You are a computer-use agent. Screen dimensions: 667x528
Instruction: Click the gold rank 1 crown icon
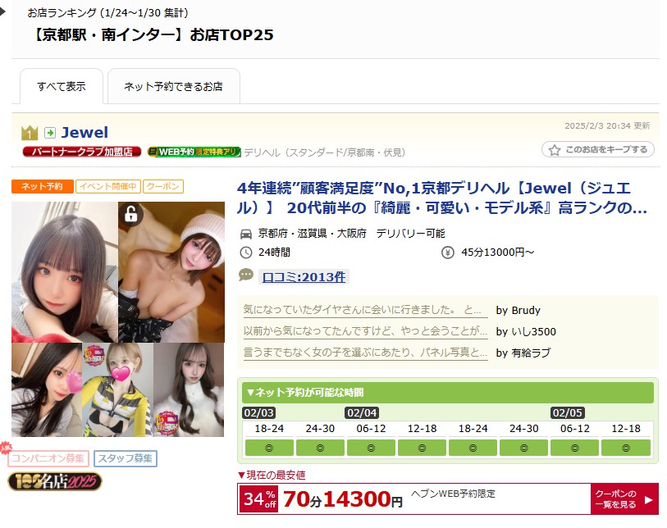30,133
